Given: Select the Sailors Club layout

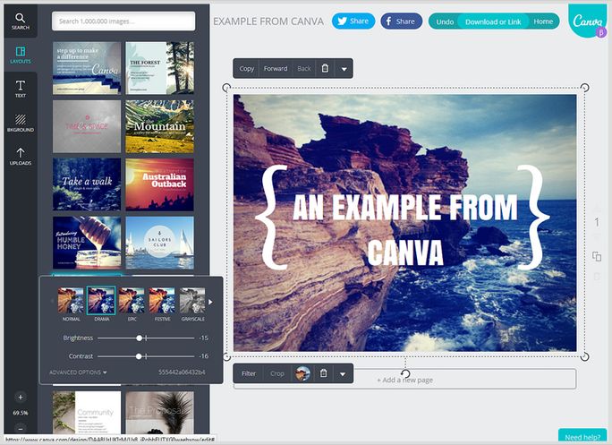Looking at the screenshot, I should pos(159,243).
